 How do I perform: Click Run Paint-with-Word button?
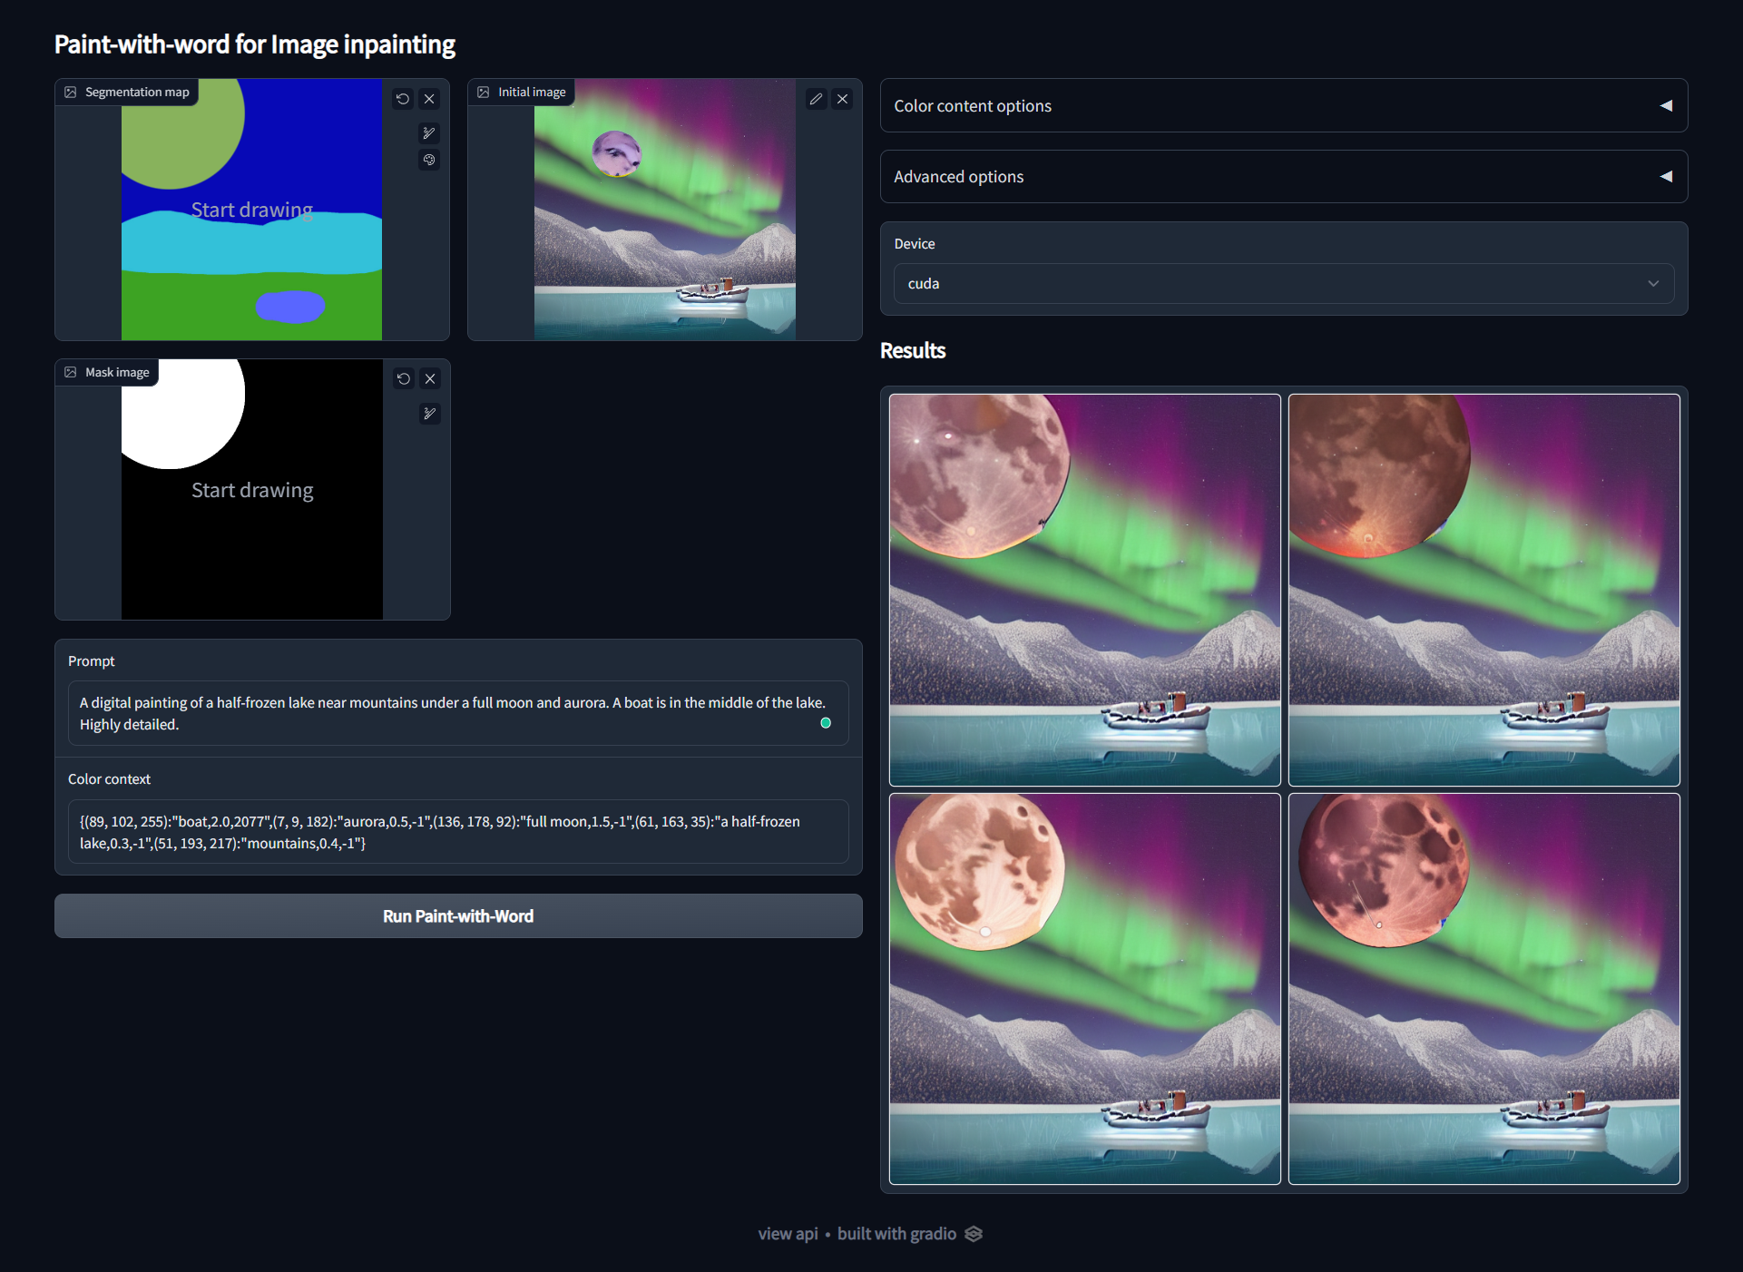[458, 916]
